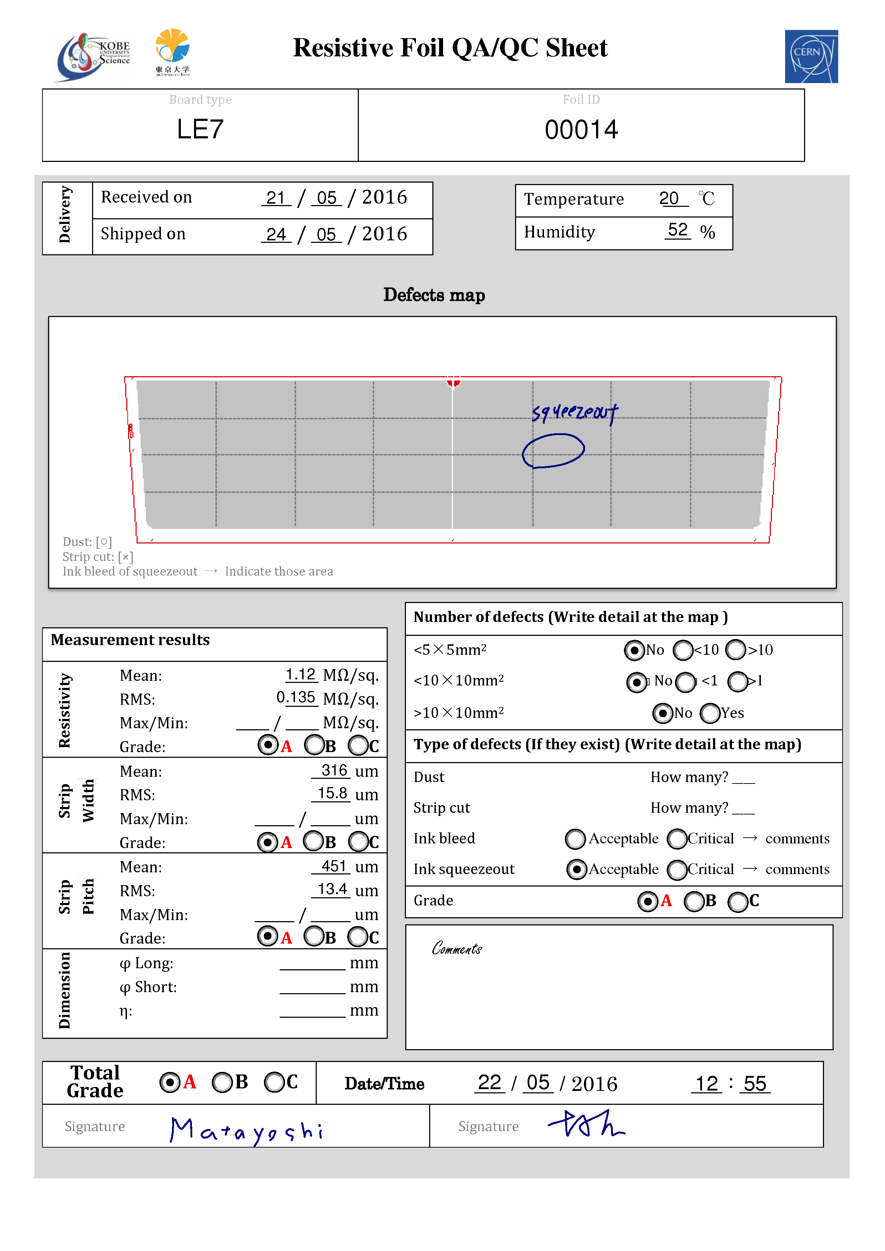This screenshot has width=885, height=1251.
Task: Mark Ink bleed as Acceptable
Action: click(x=575, y=838)
